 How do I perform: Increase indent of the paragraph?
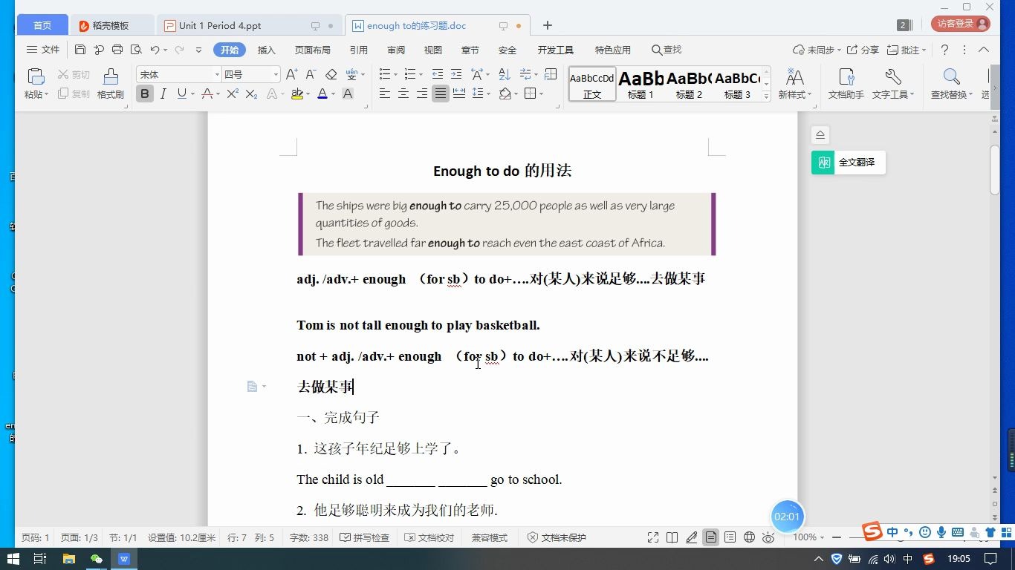pyautogui.click(x=456, y=74)
